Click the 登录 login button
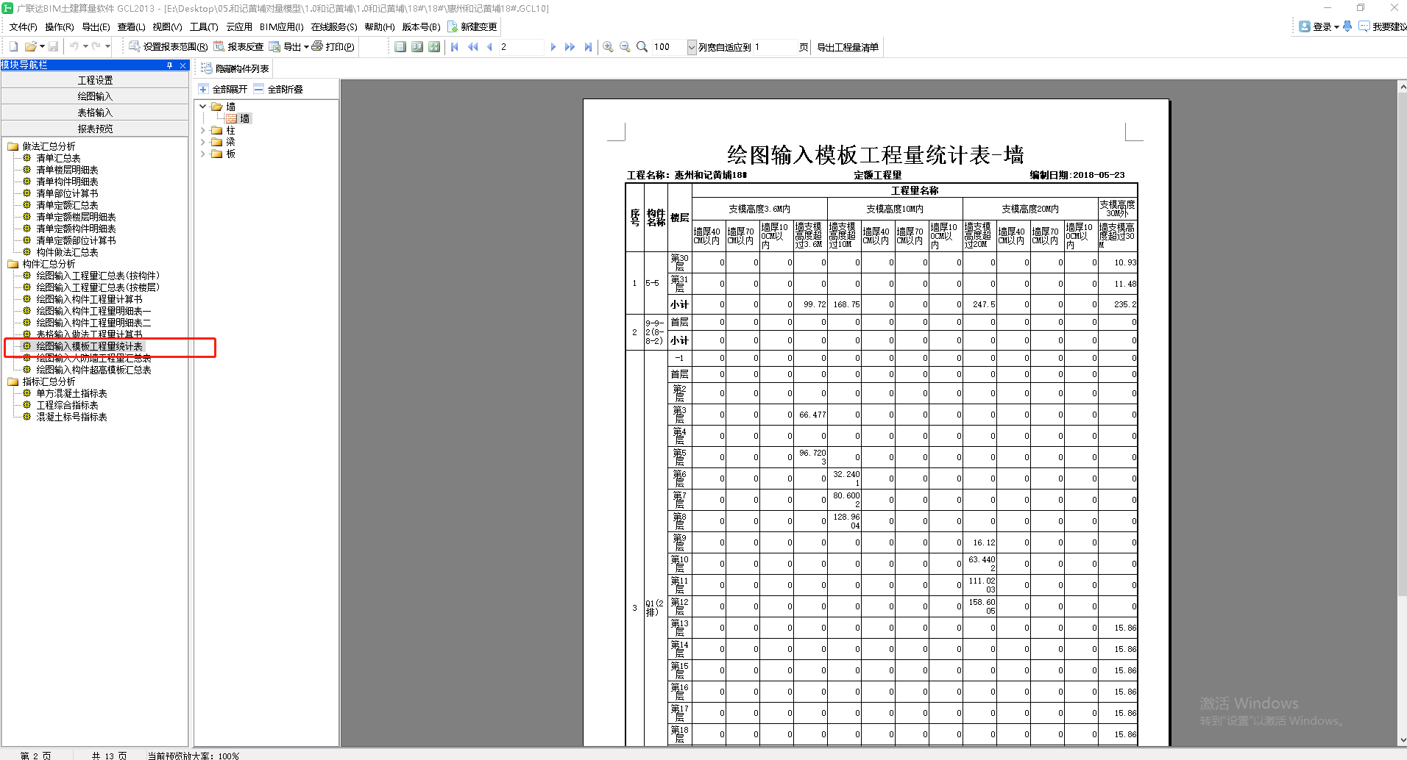 [1318, 26]
